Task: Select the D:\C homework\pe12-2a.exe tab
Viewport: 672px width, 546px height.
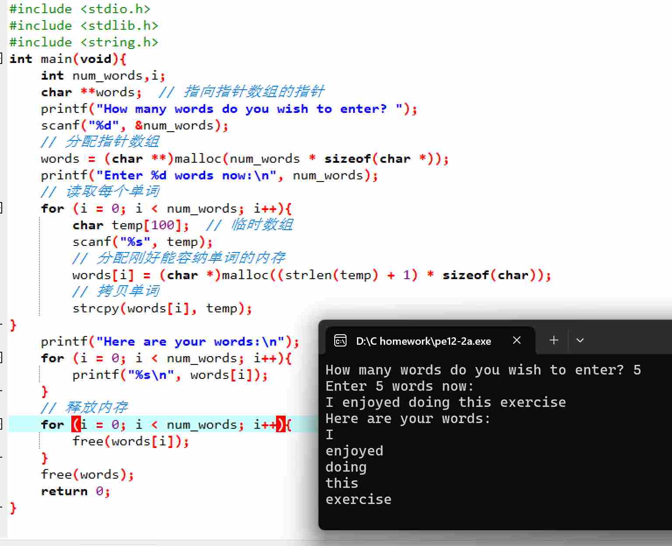Action: [430, 340]
